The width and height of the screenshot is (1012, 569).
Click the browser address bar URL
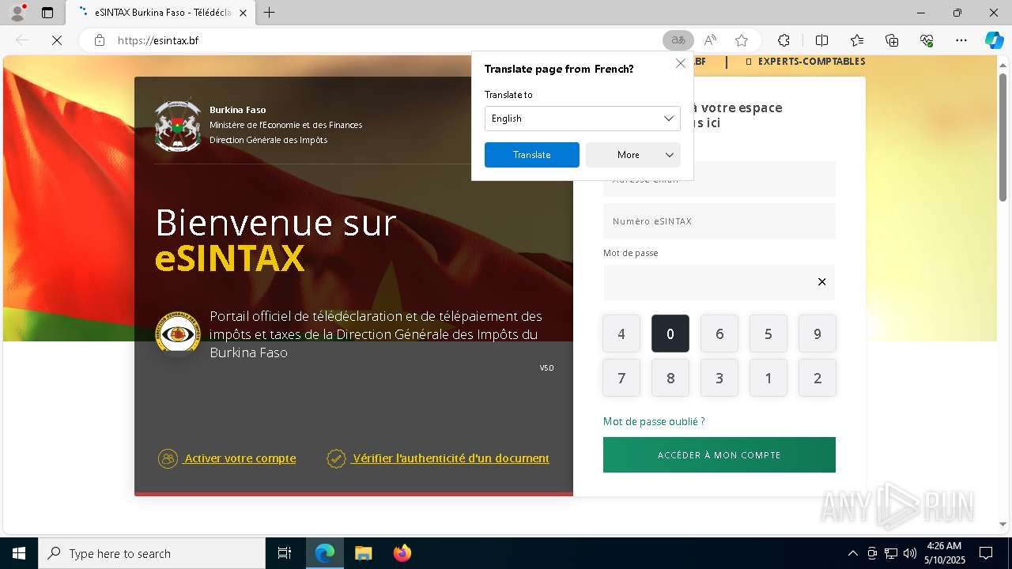(x=158, y=40)
